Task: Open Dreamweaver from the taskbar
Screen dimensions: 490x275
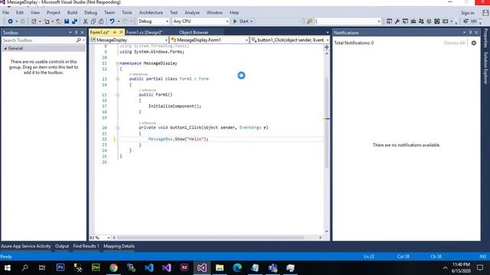Action: pos(96,267)
